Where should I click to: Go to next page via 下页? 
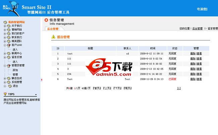point(117,88)
